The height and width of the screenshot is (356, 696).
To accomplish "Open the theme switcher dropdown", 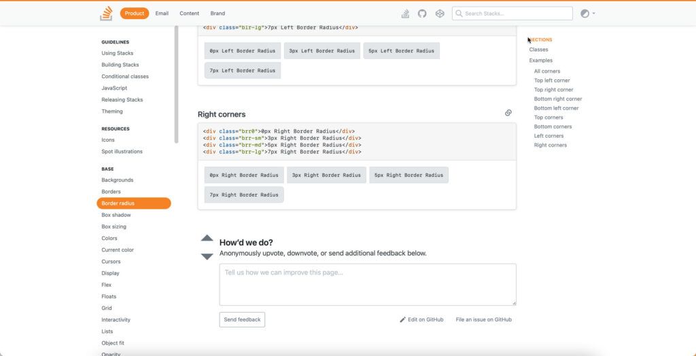I will (588, 14).
